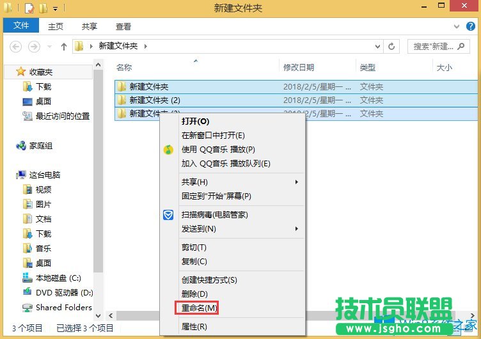Image resolution: width=481 pixels, height=339 pixels.
Task: Choose 剪切(T) from context menu
Action: (194, 248)
